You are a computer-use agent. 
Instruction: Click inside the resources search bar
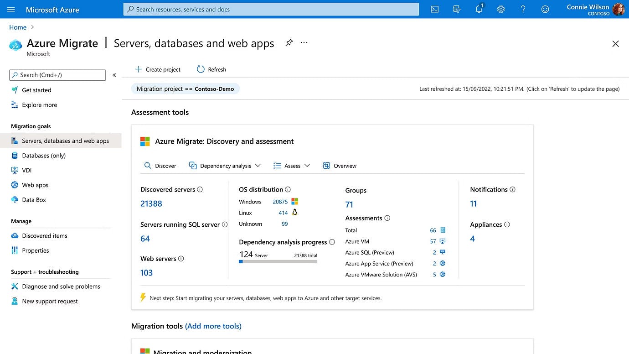tap(271, 9)
